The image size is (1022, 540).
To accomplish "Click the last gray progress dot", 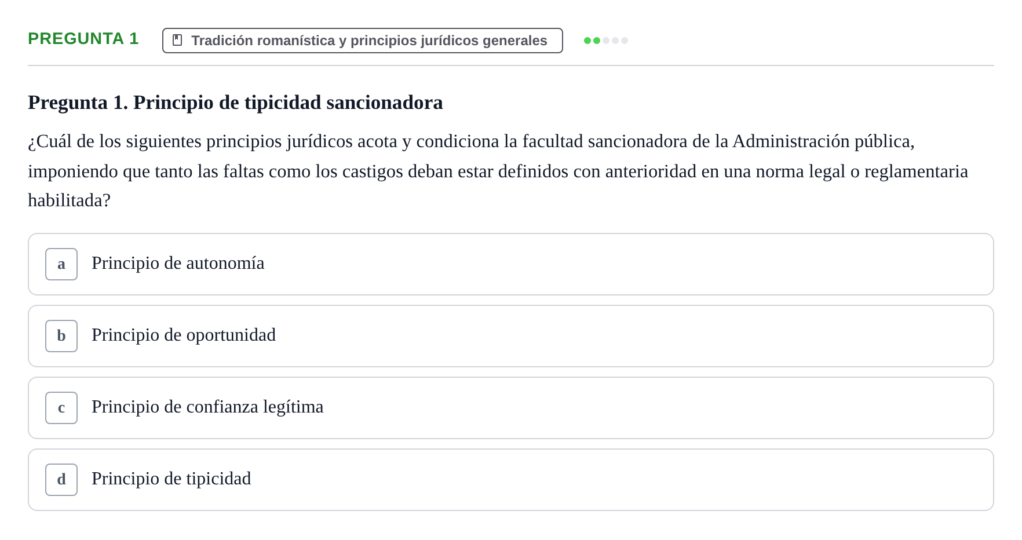I will [x=625, y=41].
